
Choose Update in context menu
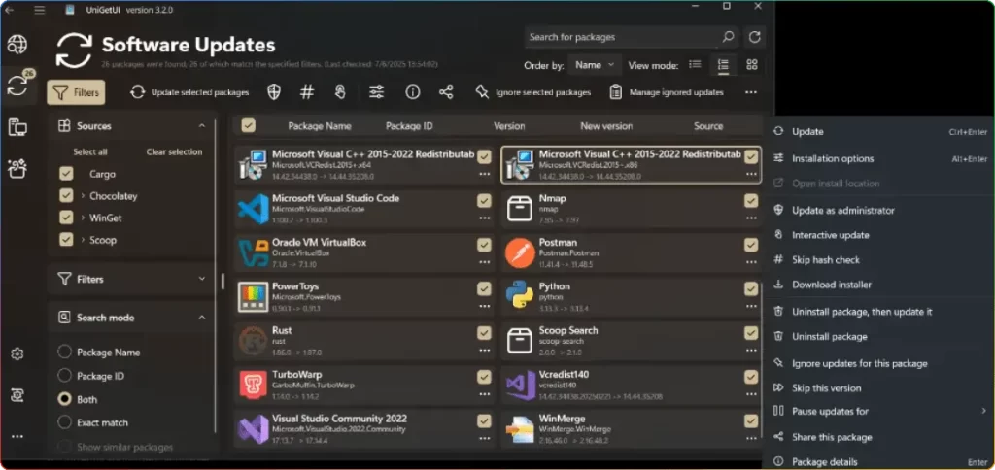(880, 132)
